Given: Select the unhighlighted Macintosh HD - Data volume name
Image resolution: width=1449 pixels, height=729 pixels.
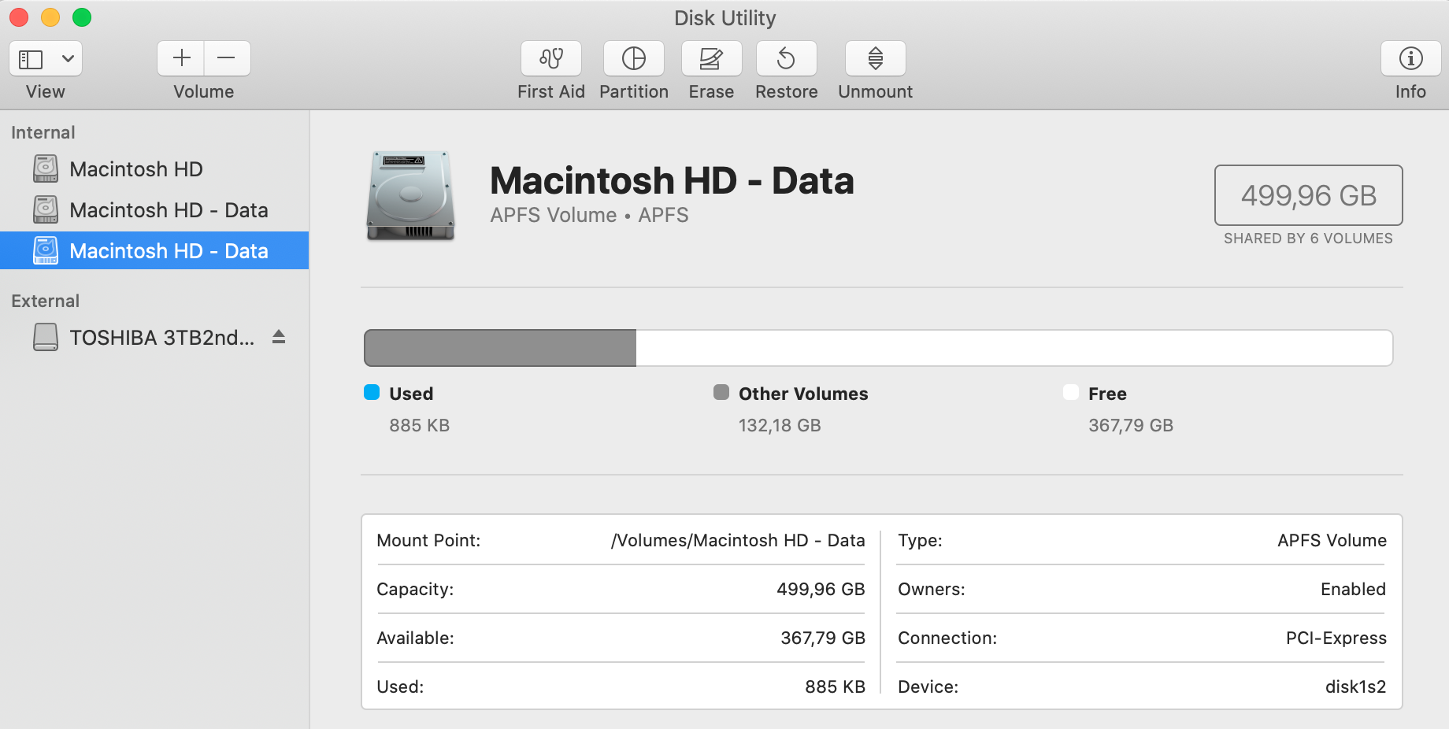Looking at the screenshot, I should click(x=169, y=210).
